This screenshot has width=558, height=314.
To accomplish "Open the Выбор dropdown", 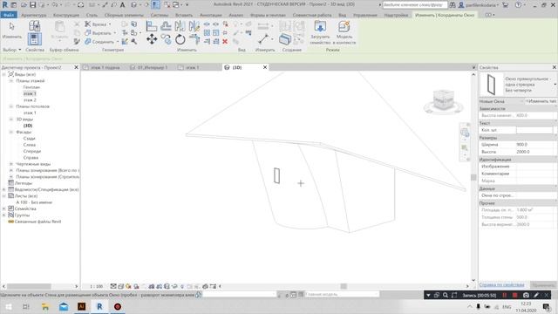I will 11,50.
